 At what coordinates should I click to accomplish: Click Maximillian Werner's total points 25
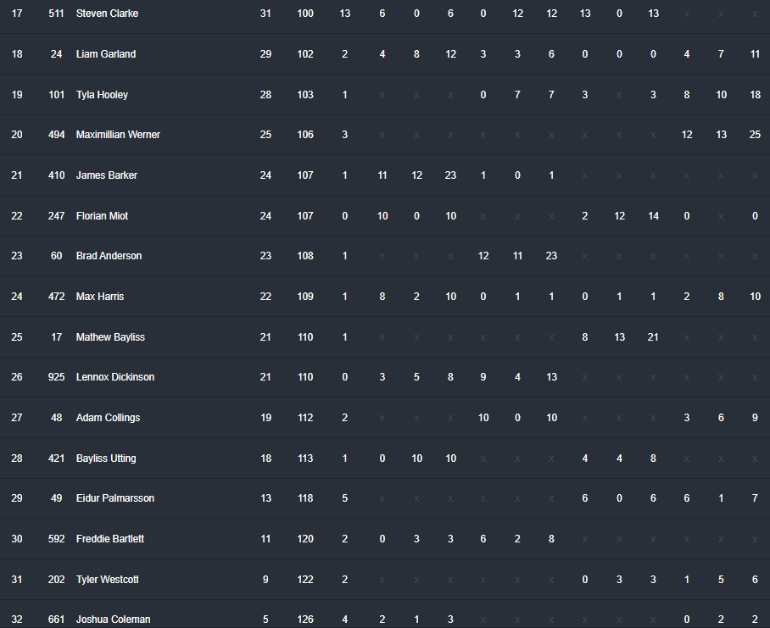(265, 135)
